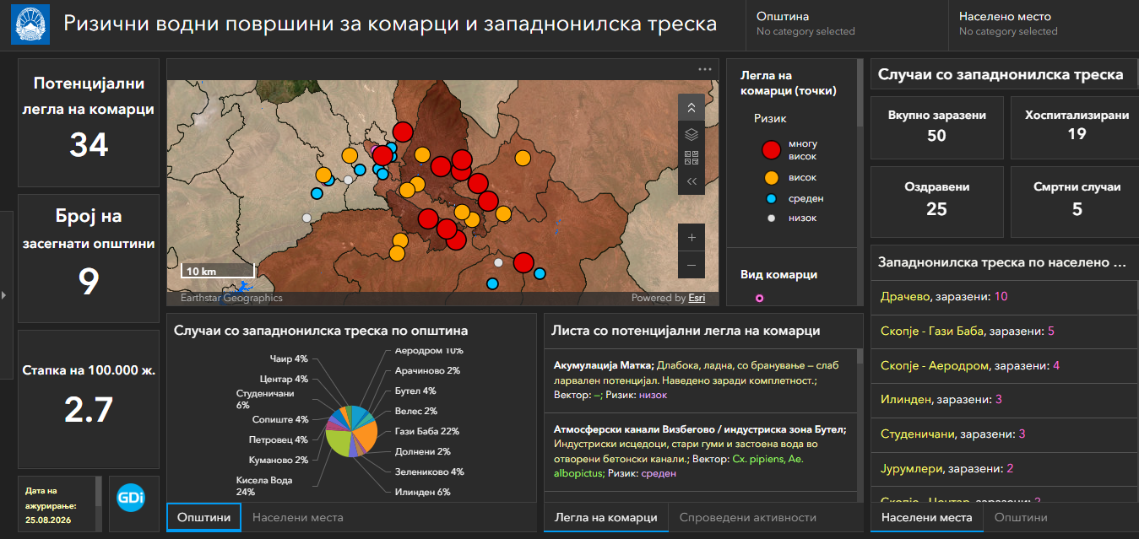This screenshot has width=1139, height=539.
Task: Open the Населено место category selector
Action: click(x=1043, y=24)
